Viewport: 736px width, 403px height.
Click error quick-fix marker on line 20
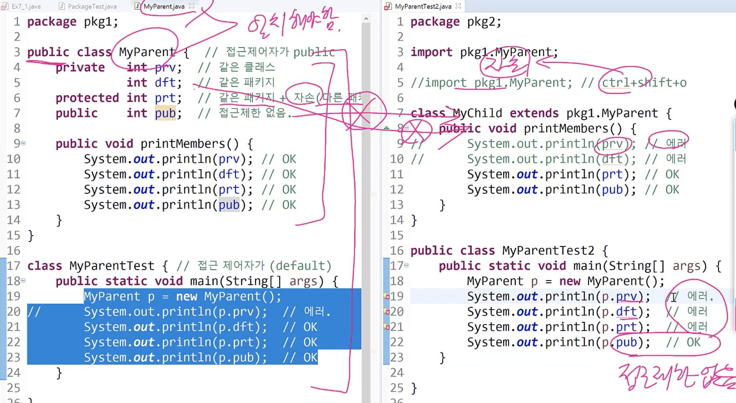tap(386, 312)
